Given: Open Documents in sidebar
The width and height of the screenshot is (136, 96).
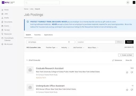Looking at the screenshot, I should pyautogui.click(x=8, y=22).
